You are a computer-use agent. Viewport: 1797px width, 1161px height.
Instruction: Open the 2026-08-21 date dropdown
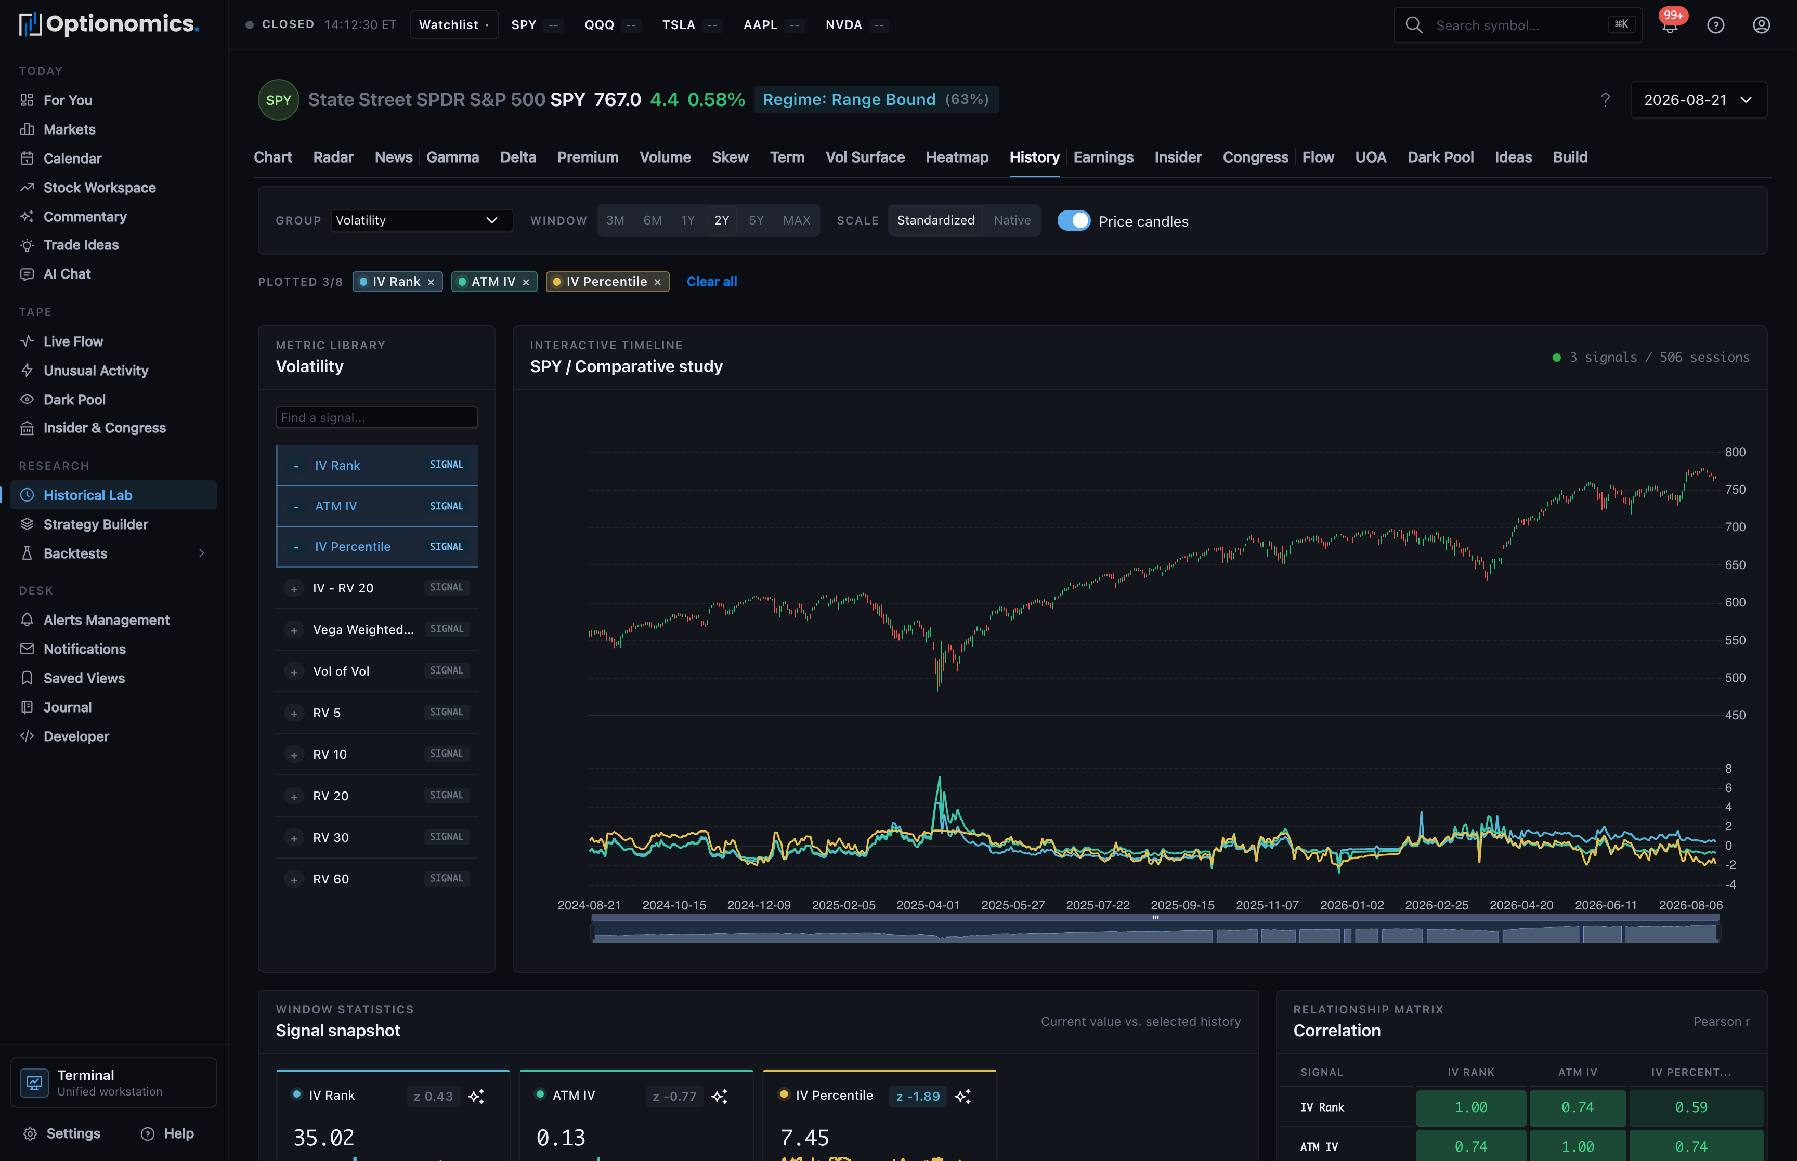(1698, 99)
